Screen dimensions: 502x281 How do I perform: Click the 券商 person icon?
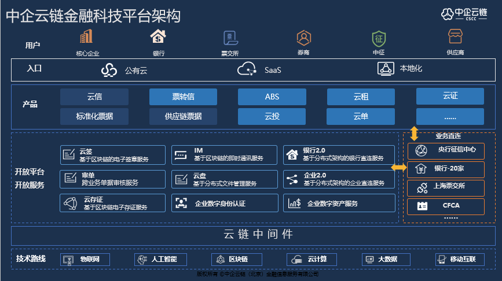303,38
